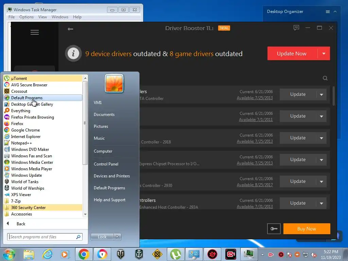Click Available: 7/31/2013 version link

(x=255, y=206)
